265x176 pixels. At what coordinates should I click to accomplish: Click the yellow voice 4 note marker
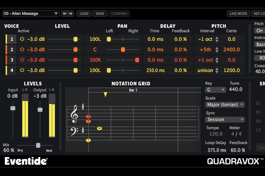(x=99, y=129)
